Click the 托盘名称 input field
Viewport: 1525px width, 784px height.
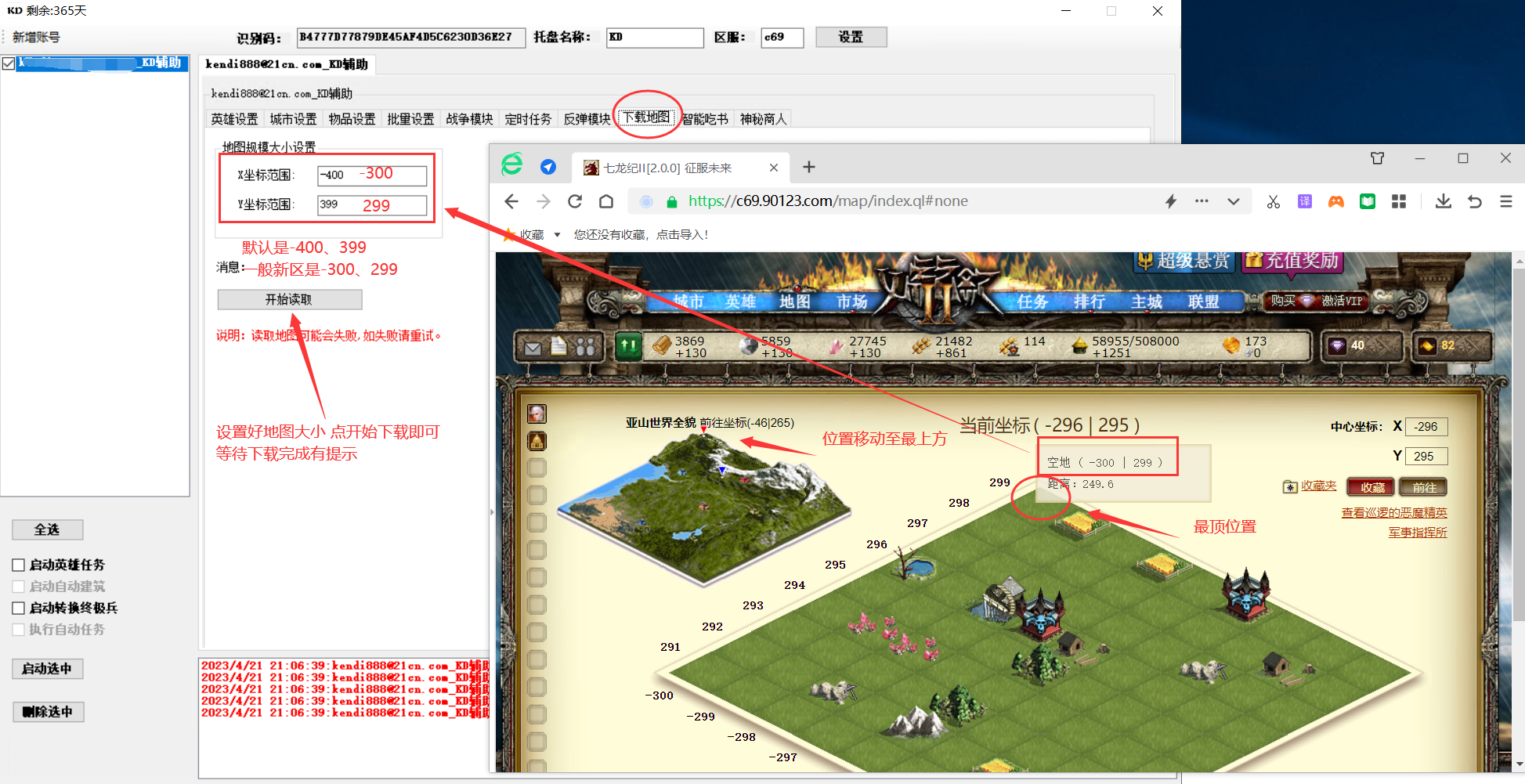(655, 38)
